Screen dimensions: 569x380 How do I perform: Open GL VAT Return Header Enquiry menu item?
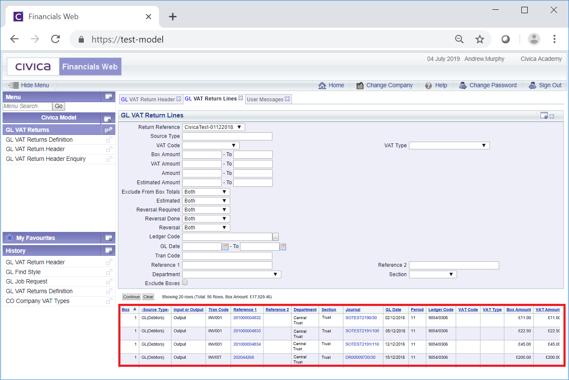click(x=46, y=159)
